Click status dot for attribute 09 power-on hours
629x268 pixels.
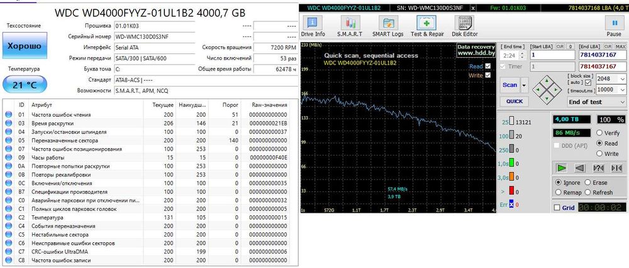point(8,158)
